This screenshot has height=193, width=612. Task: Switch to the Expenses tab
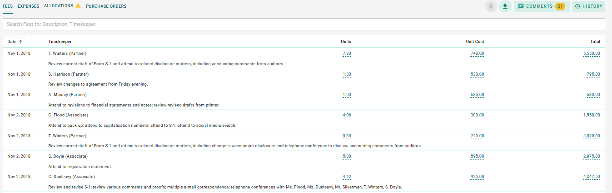pyautogui.click(x=29, y=6)
